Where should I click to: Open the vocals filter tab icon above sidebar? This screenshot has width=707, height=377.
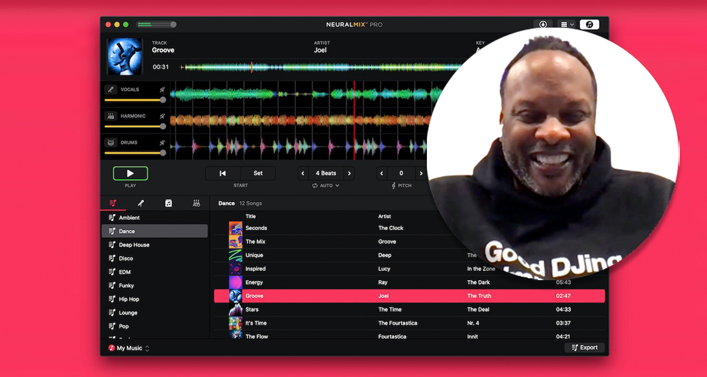click(x=142, y=203)
